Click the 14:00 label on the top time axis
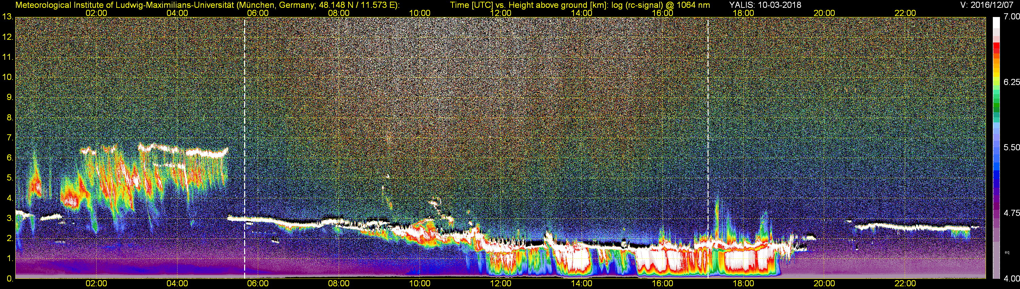 click(x=582, y=13)
